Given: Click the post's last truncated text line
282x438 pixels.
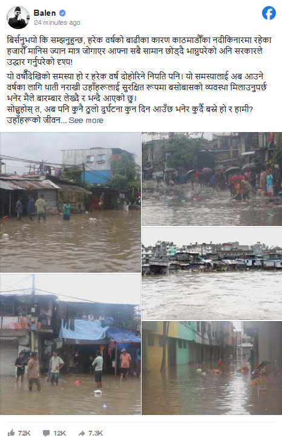Looking at the screenshot, I should [x=36, y=121].
